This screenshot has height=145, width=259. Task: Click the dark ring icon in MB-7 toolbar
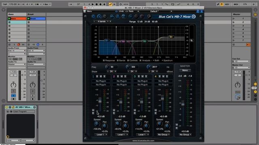pyautogui.click(x=105, y=17)
